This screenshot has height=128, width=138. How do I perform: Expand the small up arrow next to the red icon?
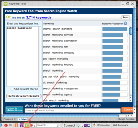(x=34, y=126)
